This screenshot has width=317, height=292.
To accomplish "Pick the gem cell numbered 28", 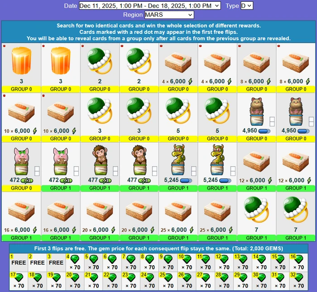I will (224, 281).
